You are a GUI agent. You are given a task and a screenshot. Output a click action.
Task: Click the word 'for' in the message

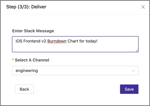[x=82, y=41]
